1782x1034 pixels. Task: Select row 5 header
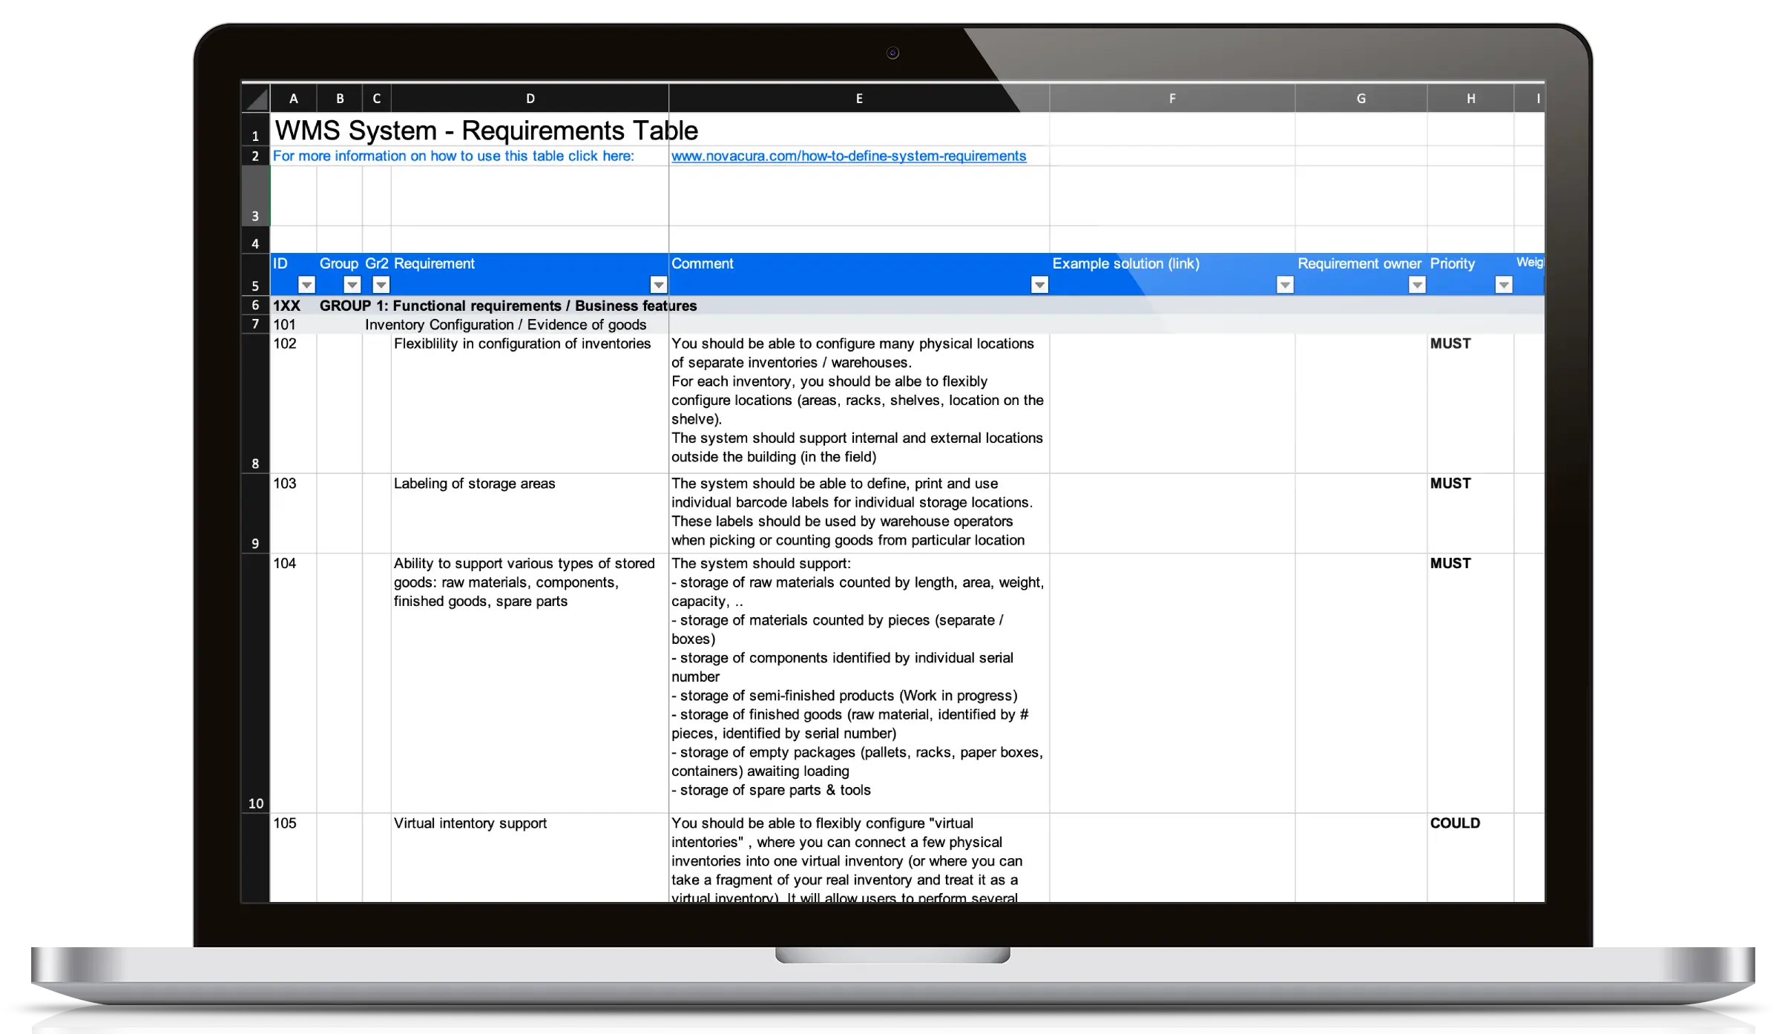[x=256, y=274]
